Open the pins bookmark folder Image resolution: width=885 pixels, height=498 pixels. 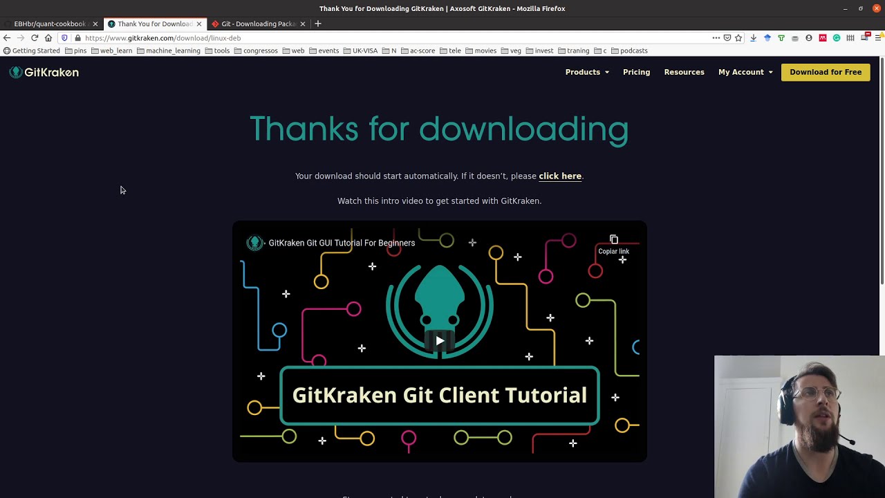pos(76,50)
